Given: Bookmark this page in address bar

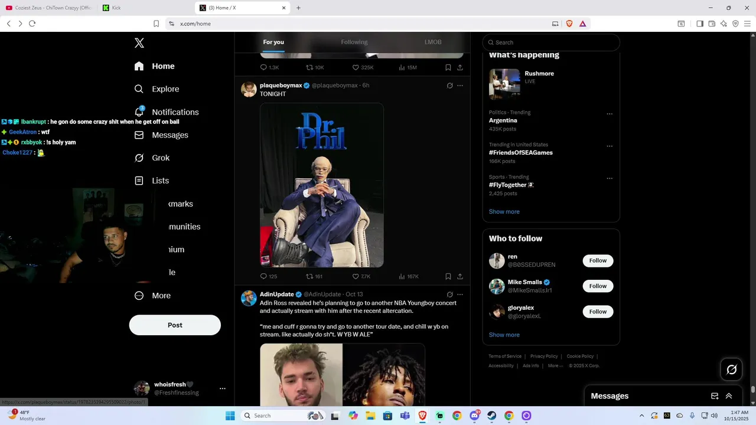Looking at the screenshot, I should (156, 24).
